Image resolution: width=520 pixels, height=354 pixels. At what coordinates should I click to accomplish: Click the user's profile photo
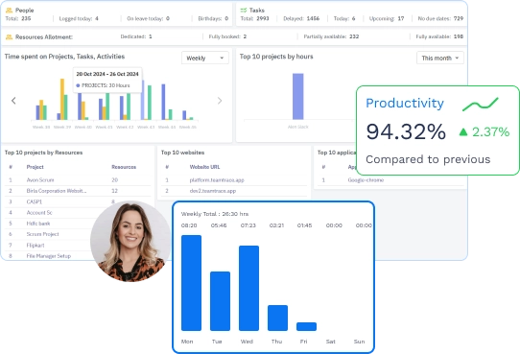pyautogui.click(x=130, y=242)
